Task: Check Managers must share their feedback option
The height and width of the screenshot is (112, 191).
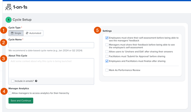Action: point(107,45)
